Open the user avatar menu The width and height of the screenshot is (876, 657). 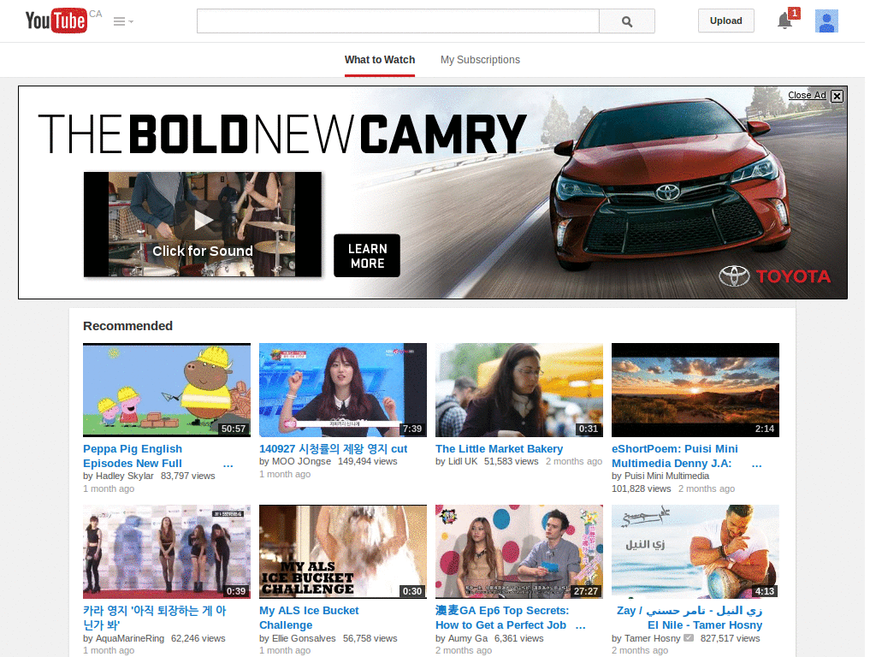826,21
